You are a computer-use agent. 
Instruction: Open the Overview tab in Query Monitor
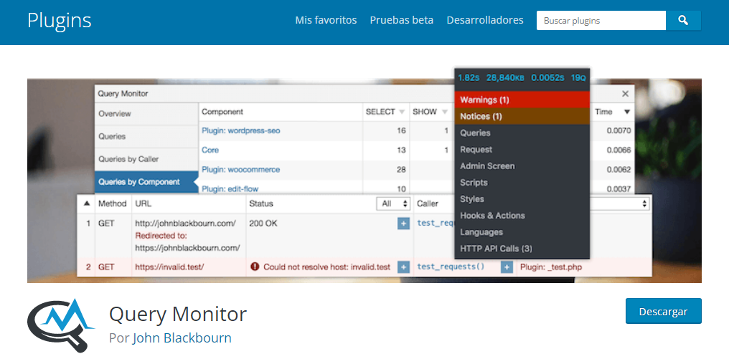(x=146, y=114)
